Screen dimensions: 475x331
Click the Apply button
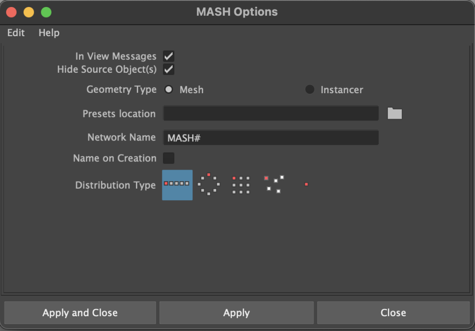237,312
